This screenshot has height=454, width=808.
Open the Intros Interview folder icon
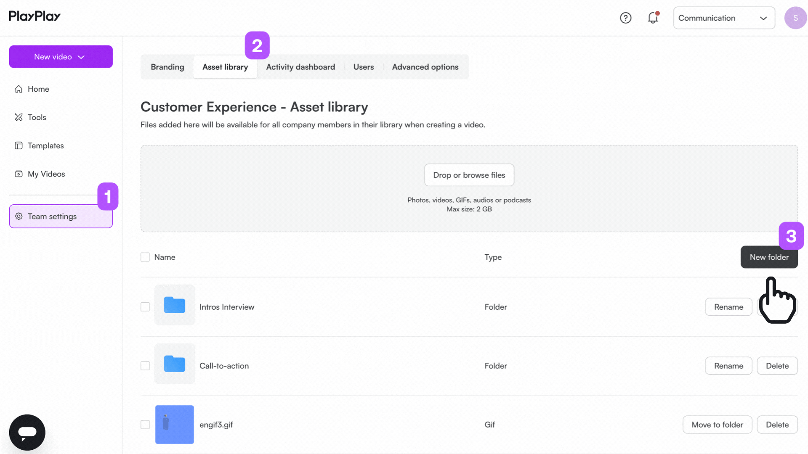point(175,305)
